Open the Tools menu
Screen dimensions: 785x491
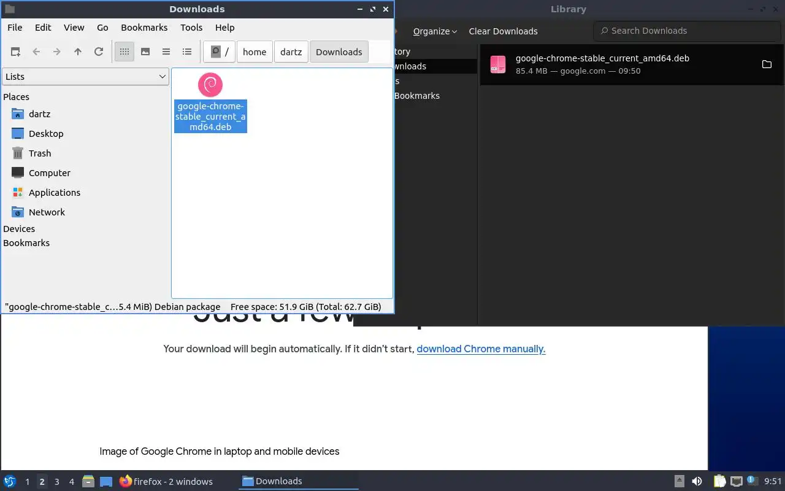tap(191, 28)
